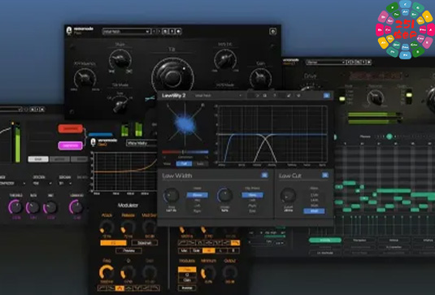Image resolution: width=435 pixels, height=295 pixels.
Task: Click the Ratio knob in the compressor window
Action: [x=33, y=207]
